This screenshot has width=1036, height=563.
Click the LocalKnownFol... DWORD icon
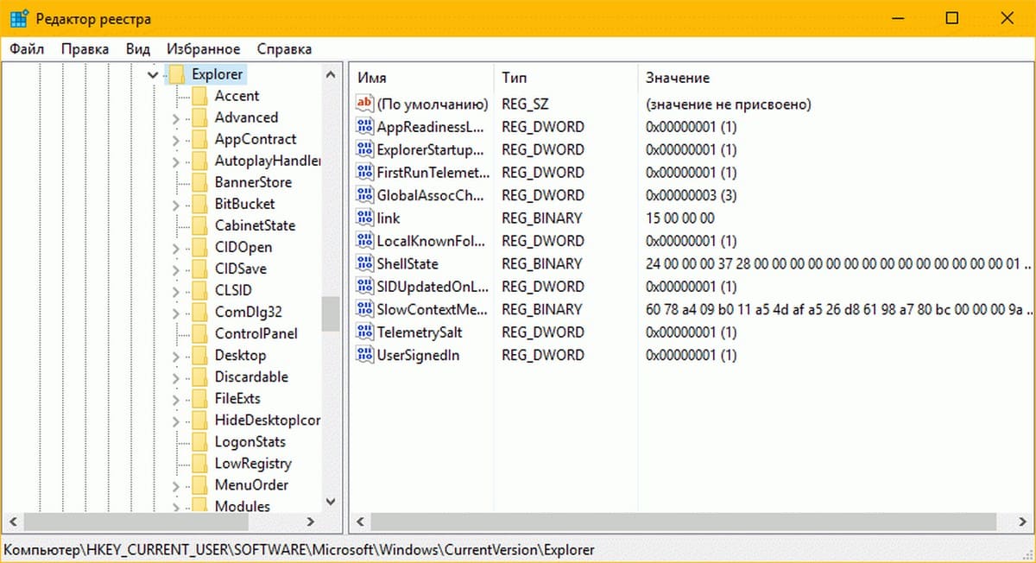(364, 241)
